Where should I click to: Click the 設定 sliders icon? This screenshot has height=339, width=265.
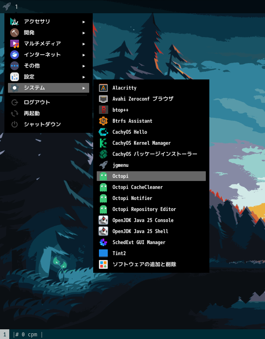[15, 77]
